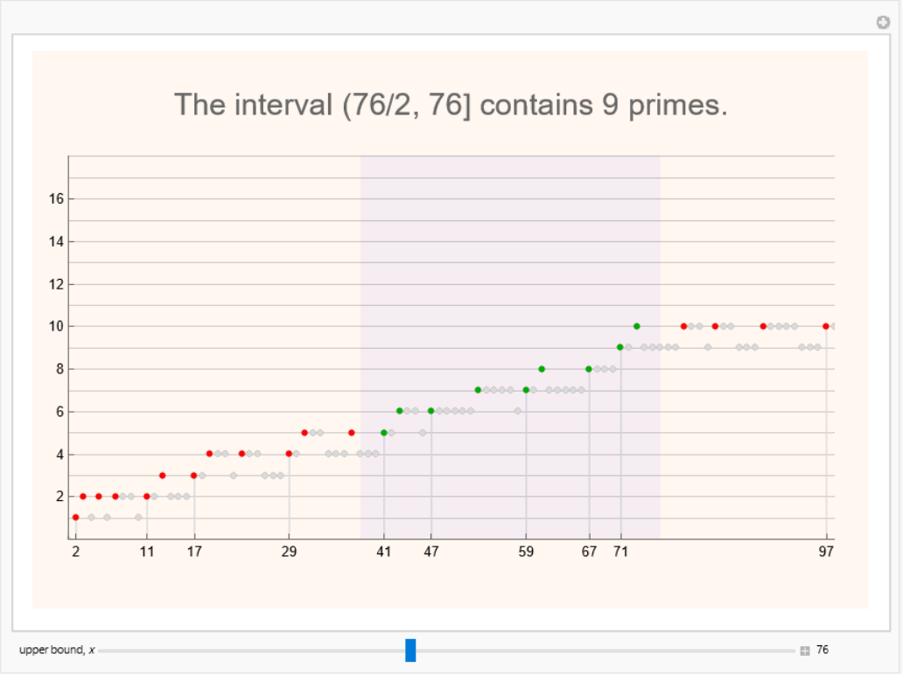Click the x-axis tick label 29
Image resolution: width=903 pixels, height=675 pixels.
tap(289, 553)
